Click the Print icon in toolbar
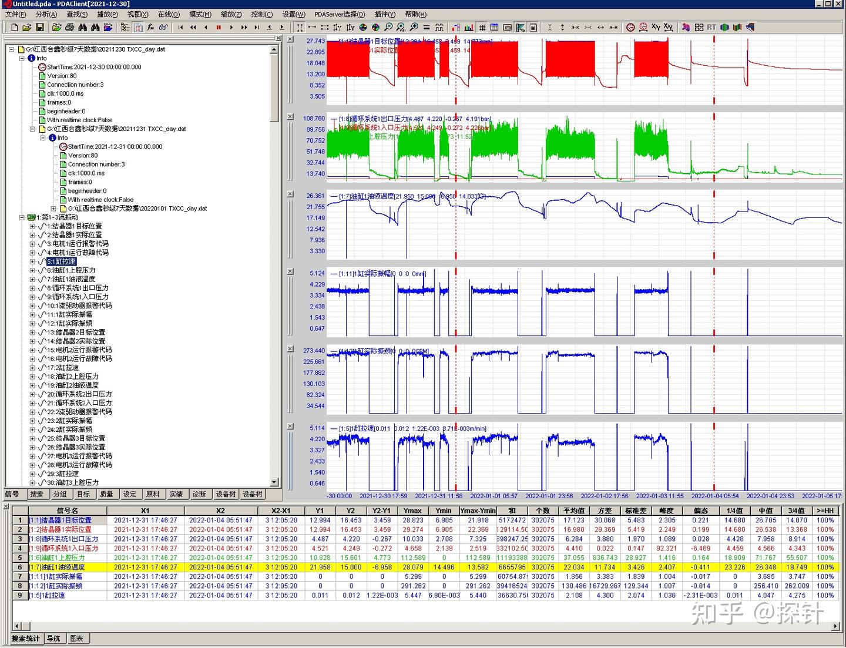Viewport: 846px width, 648px height. (x=69, y=27)
